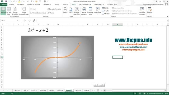Screen dimensions: 169x95
Task: Select sheet tab Prueba
Action: [86, 90]
